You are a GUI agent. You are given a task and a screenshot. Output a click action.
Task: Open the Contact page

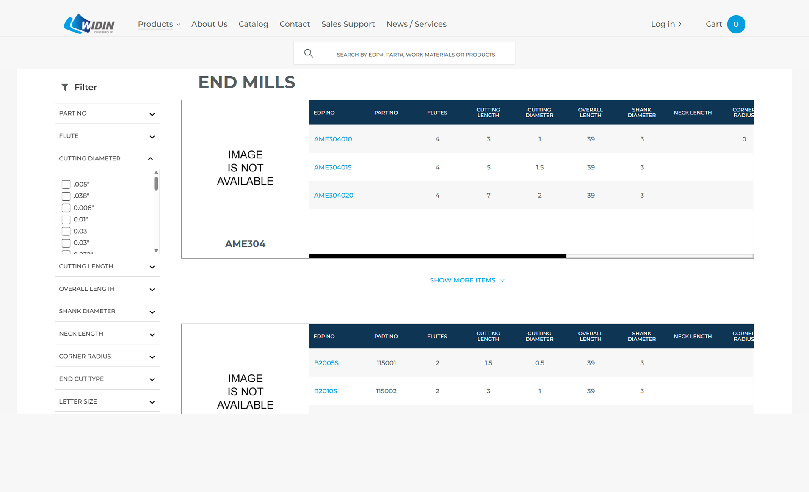coord(295,24)
